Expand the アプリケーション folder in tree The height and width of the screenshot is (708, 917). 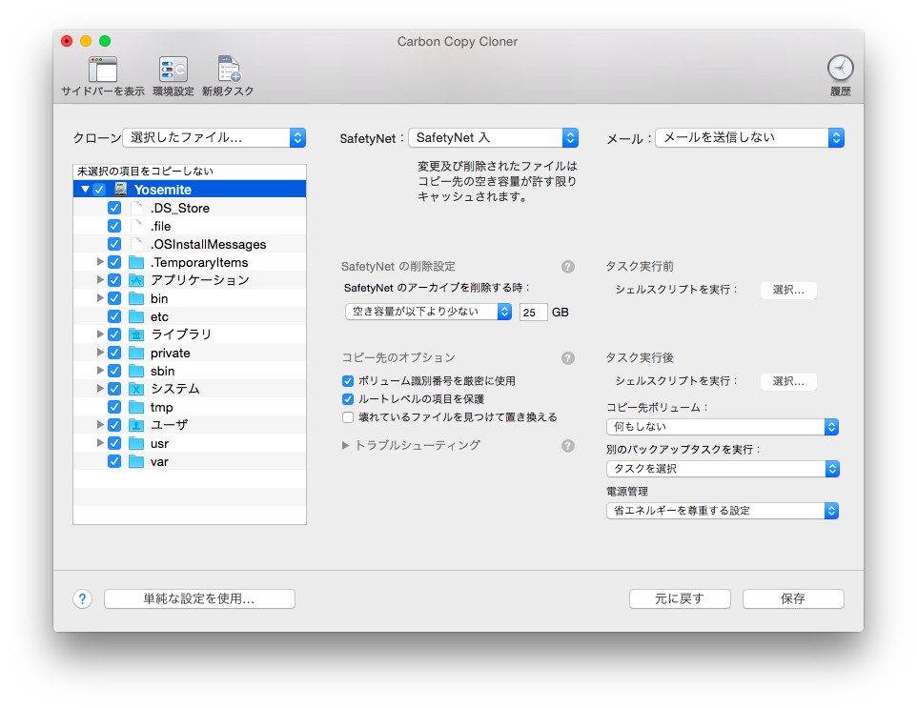click(x=100, y=280)
